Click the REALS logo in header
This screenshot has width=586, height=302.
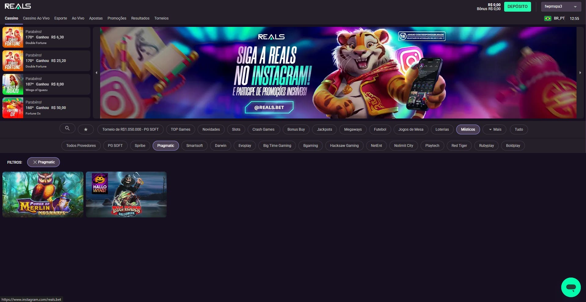pyautogui.click(x=18, y=6)
